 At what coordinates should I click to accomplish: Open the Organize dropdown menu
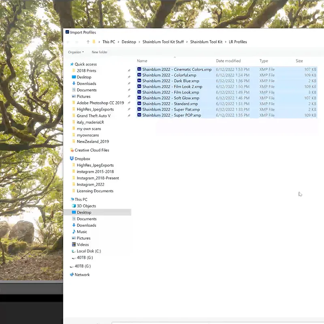pyautogui.click(x=76, y=52)
